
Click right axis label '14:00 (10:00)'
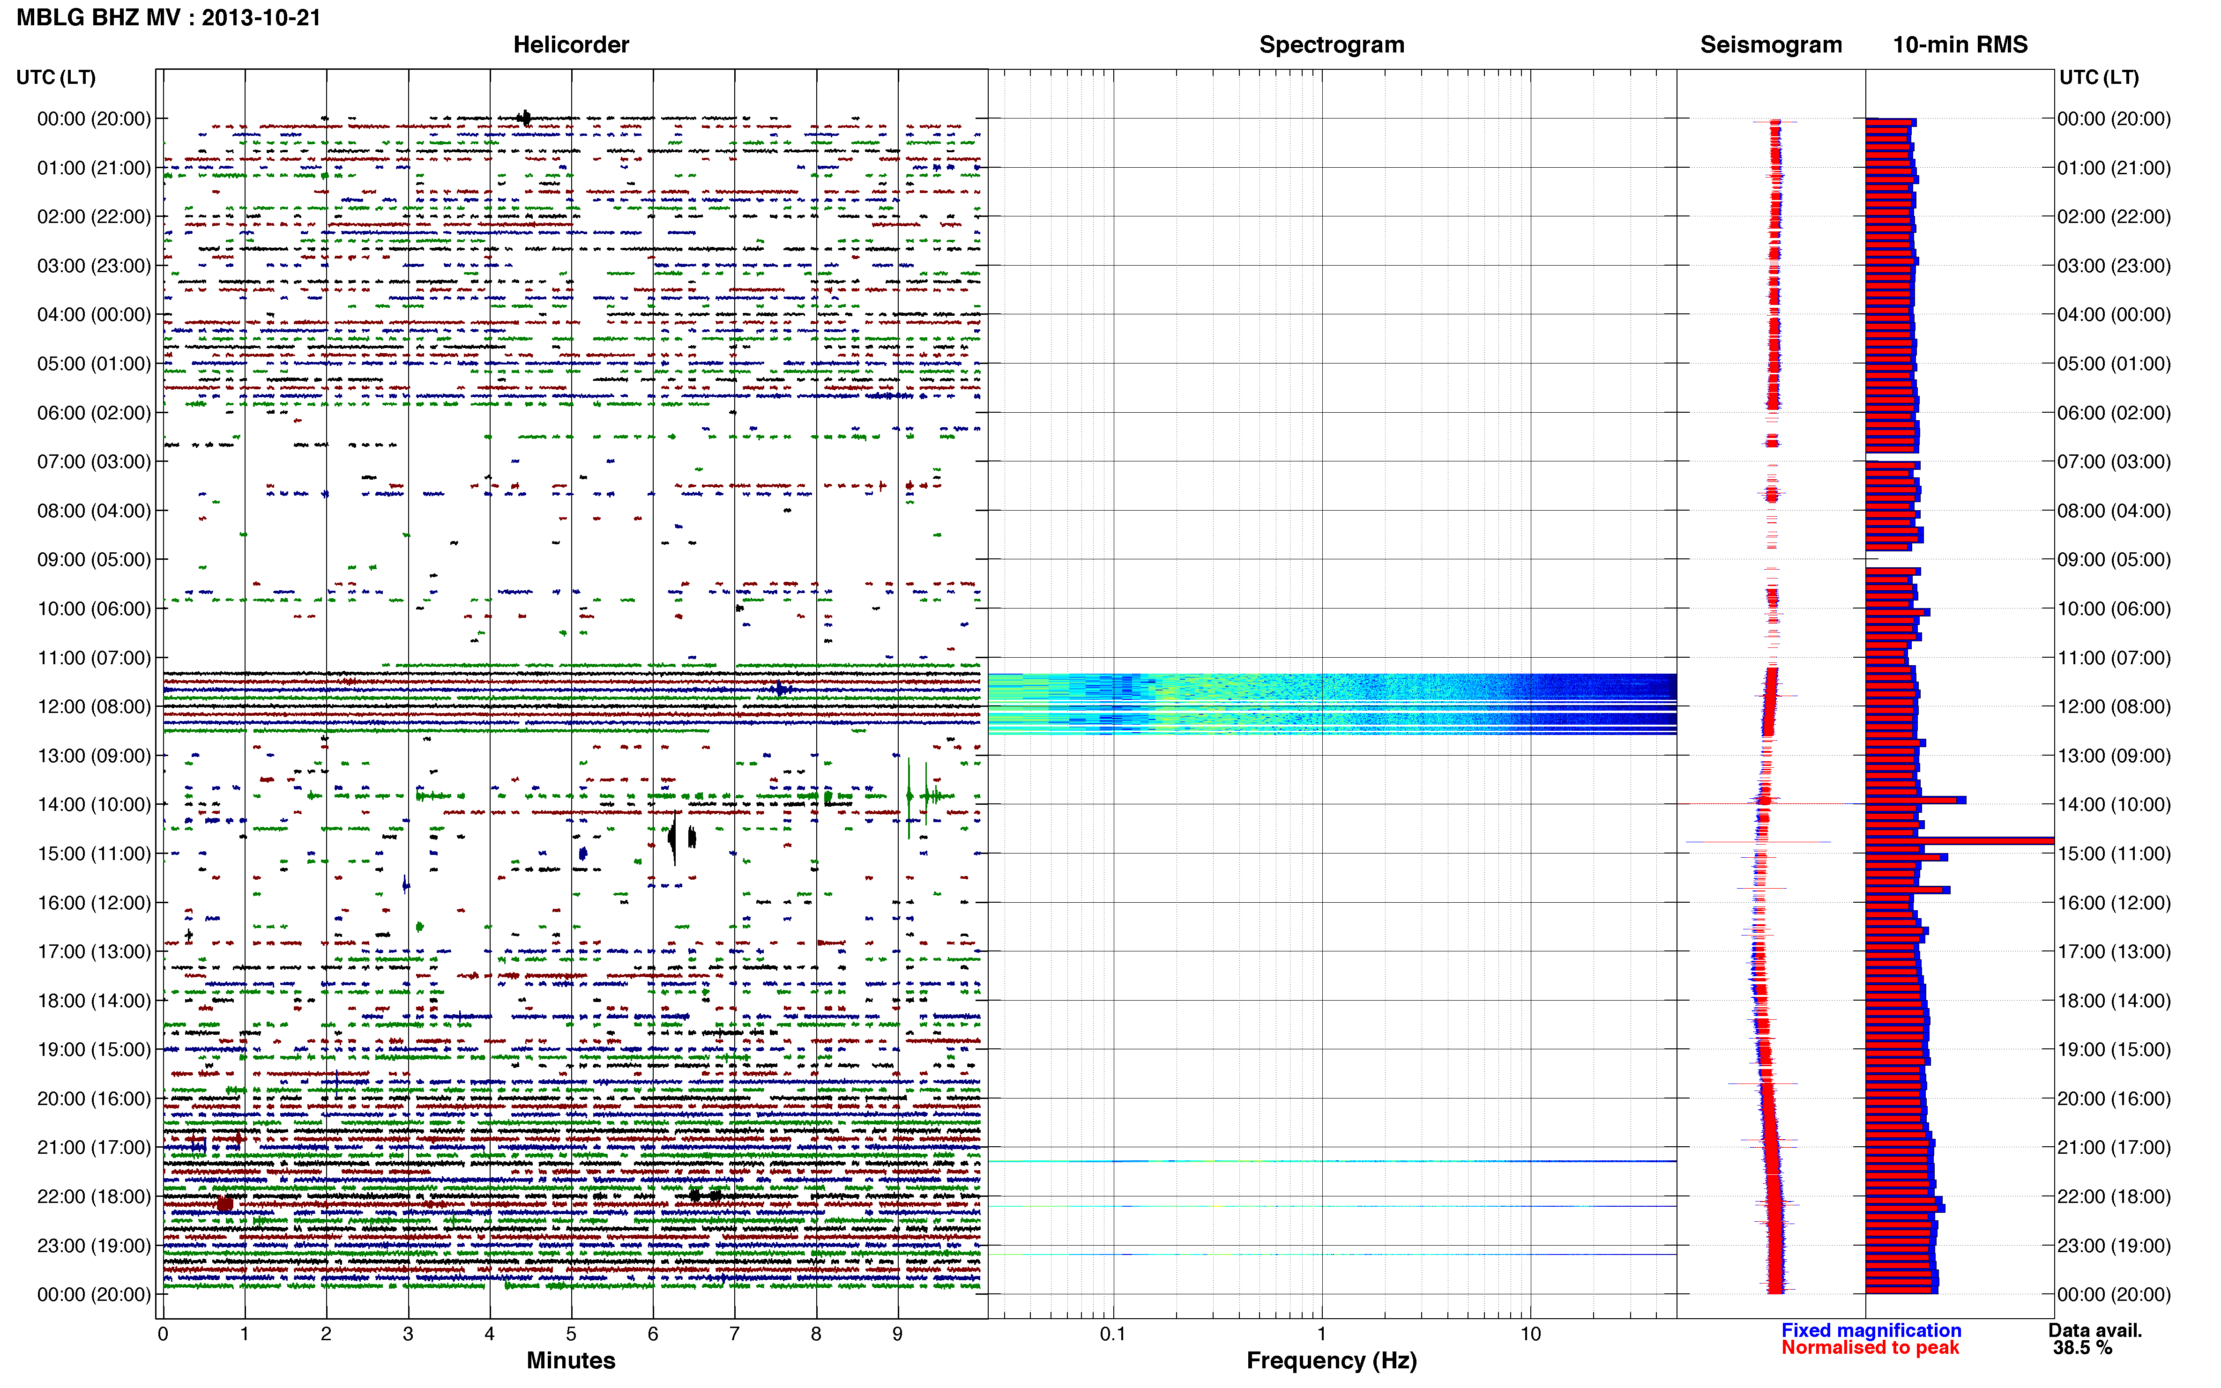tap(2114, 804)
